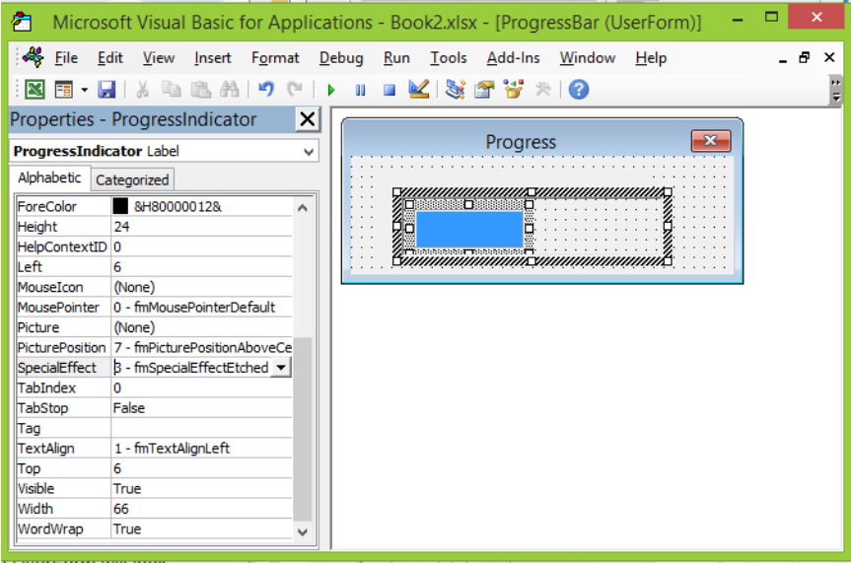This screenshot has width=851, height=563.
Task: Expand the ProgressIndicator Label object dropdown
Action: click(x=309, y=152)
